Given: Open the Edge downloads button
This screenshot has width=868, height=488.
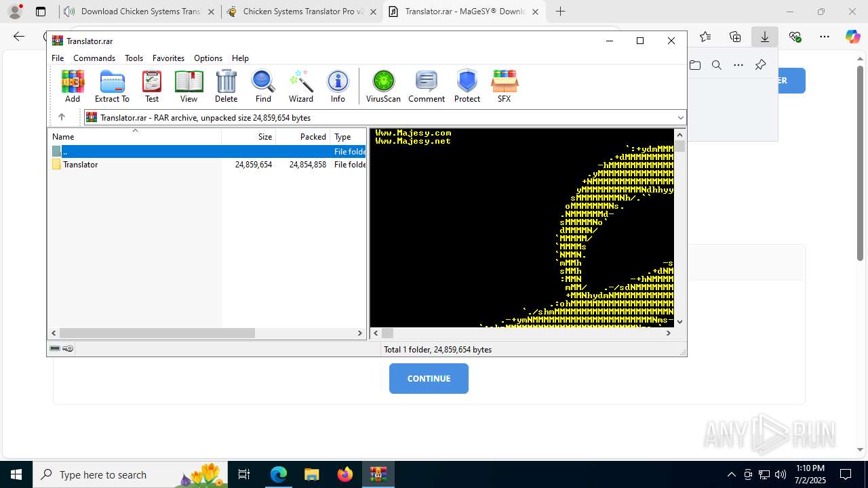Looking at the screenshot, I should click(765, 37).
